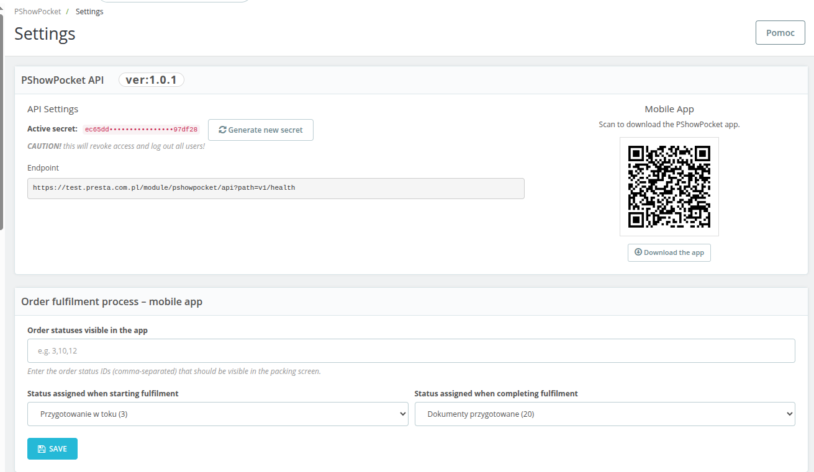Click the Settings breadcrumb item
Screen dimensions: 814x472
[x=89, y=12]
